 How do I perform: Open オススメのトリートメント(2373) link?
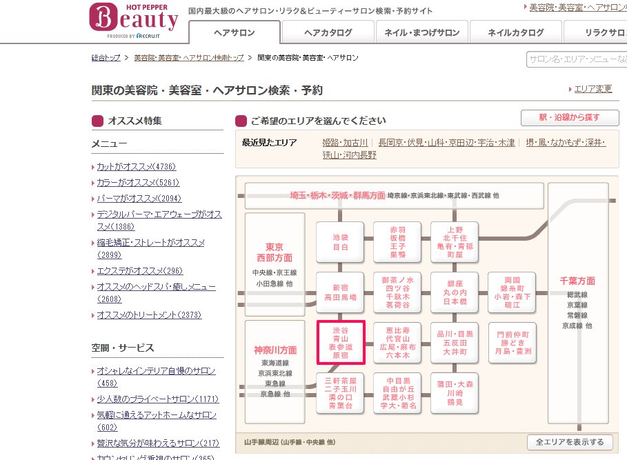click(x=149, y=315)
